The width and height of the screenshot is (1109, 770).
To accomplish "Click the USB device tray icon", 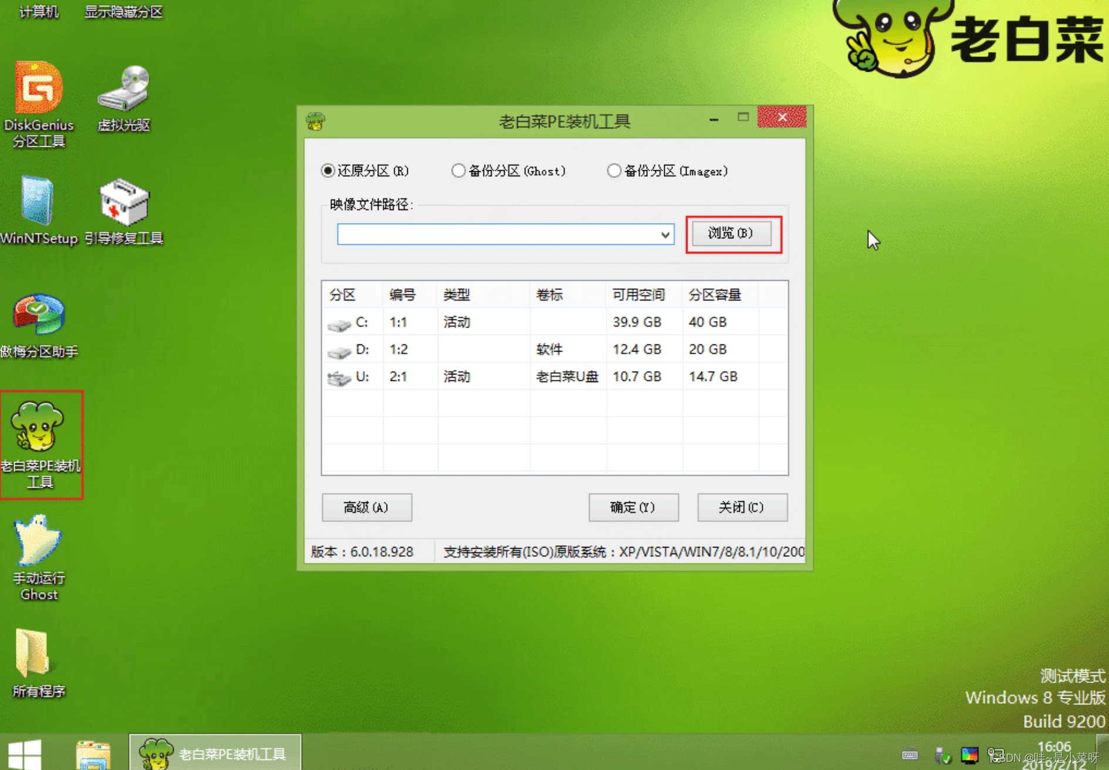I will [x=942, y=755].
